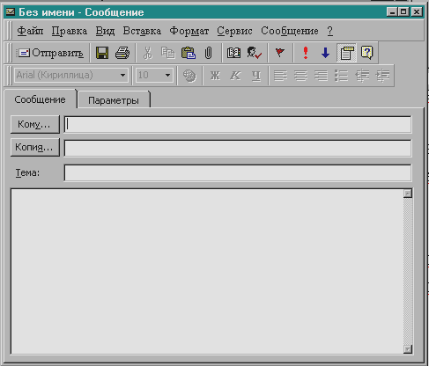429x366 pixels.
Task: Click the Отправить send button
Action: tap(50, 53)
